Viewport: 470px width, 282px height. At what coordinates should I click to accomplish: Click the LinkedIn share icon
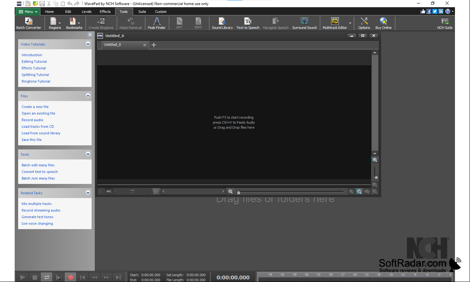(441, 11)
